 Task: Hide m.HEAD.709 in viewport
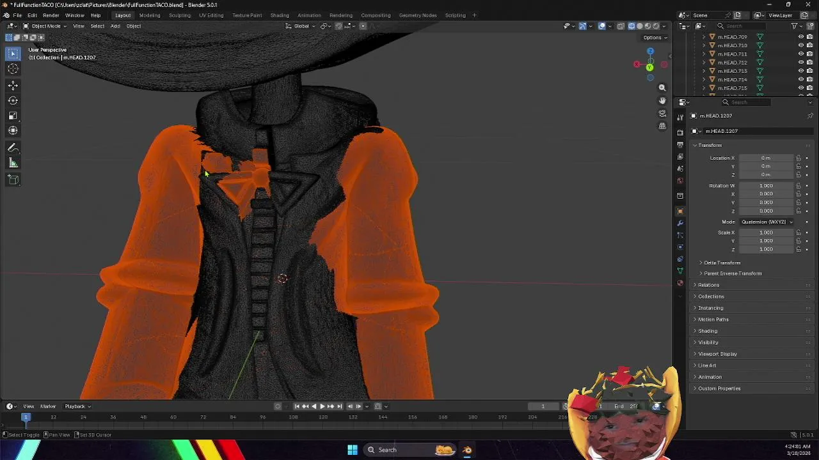point(800,37)
